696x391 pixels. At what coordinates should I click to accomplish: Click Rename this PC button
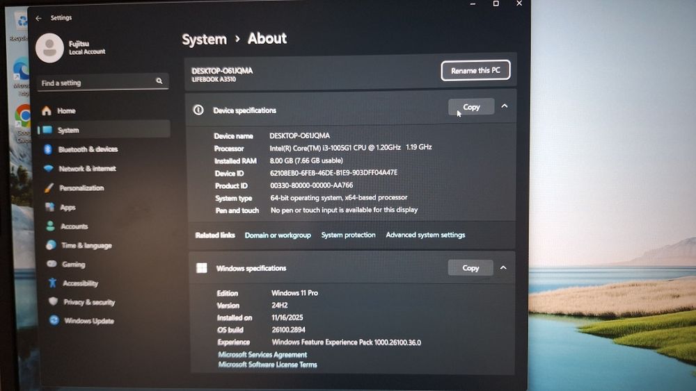click(x=475, y=70)
